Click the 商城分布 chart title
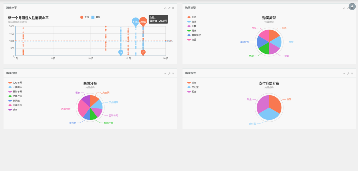 pos(90,83)
